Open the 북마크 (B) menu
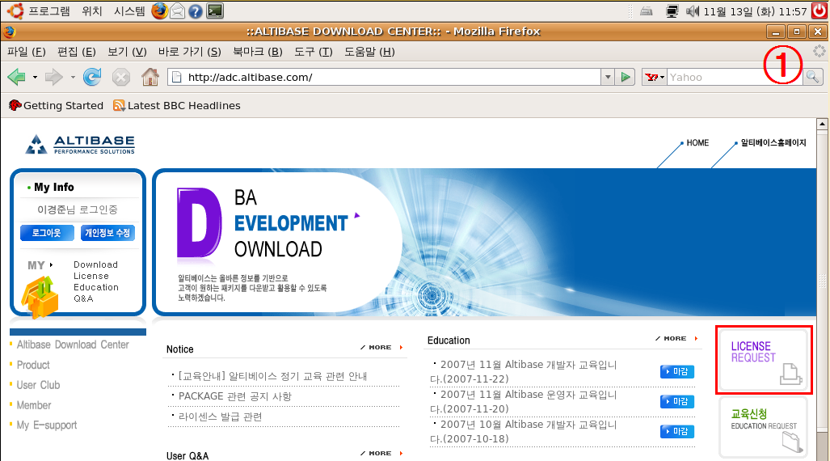Image resolution: width=830 pixels, height=461 pixels. pyautogui.click(x=258, y=52)
